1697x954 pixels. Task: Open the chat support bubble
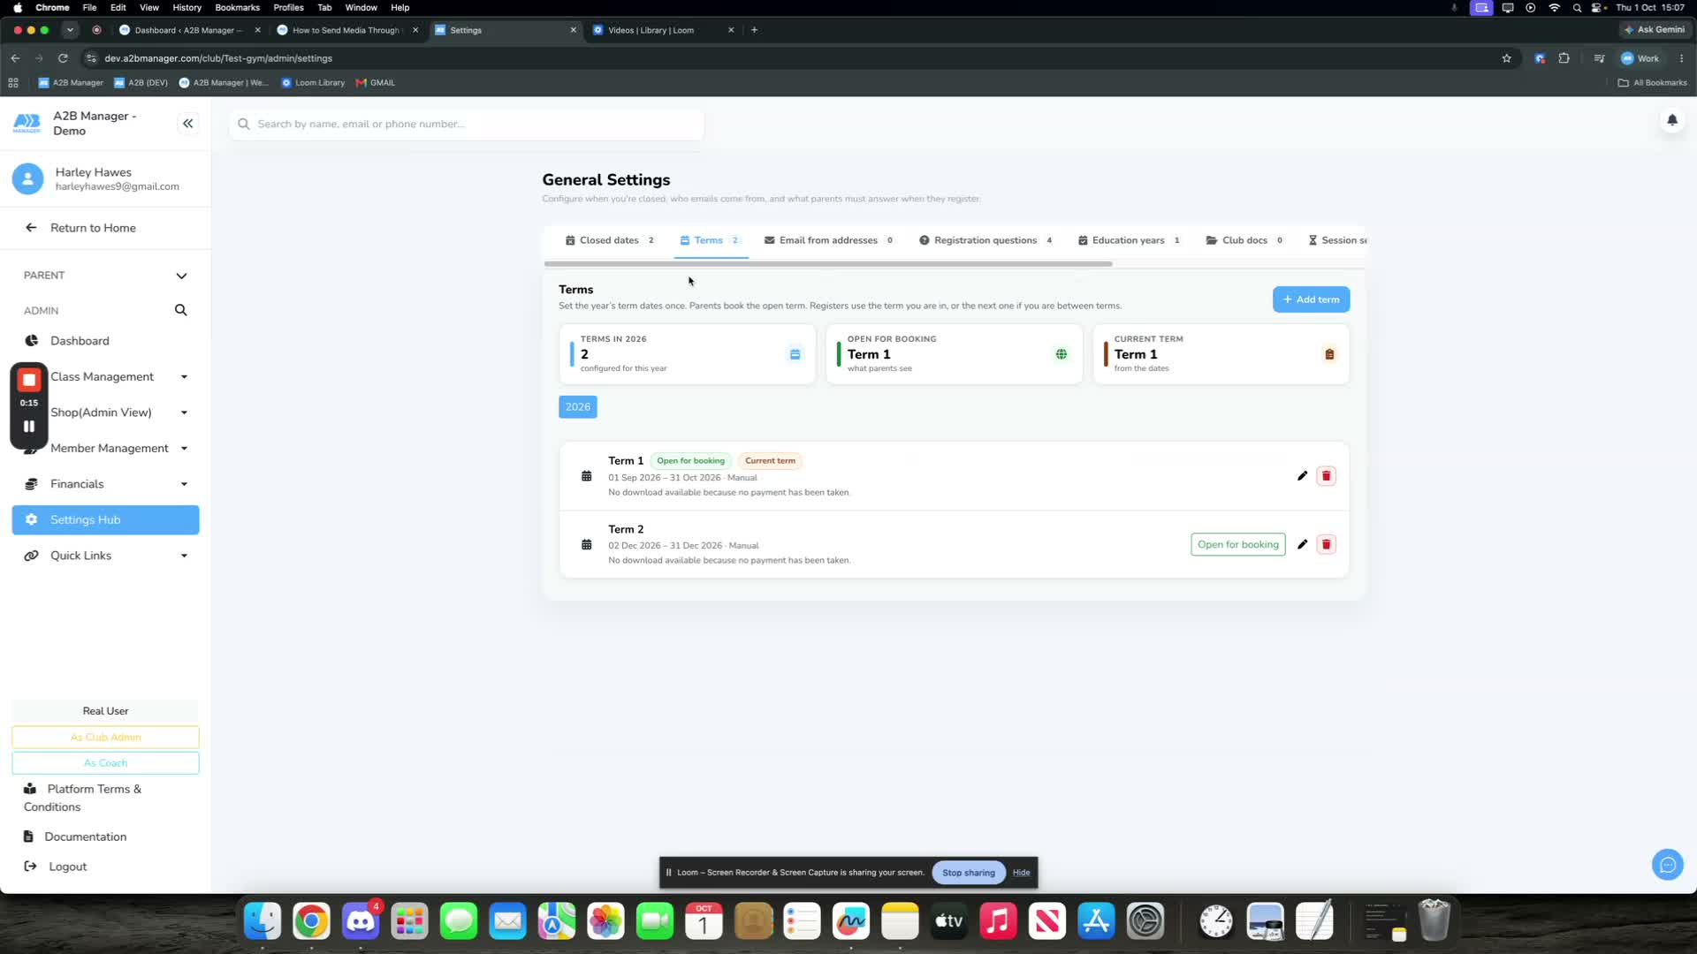(1667, 865)
